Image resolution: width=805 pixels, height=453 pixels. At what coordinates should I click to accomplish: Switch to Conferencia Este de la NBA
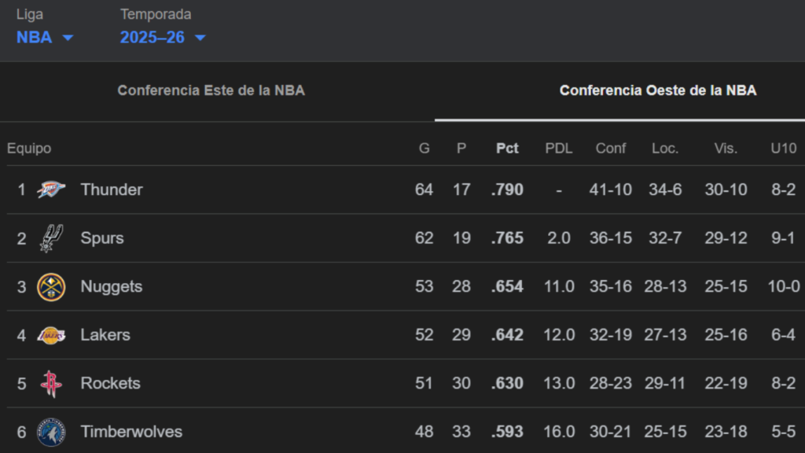pos(211,90)
